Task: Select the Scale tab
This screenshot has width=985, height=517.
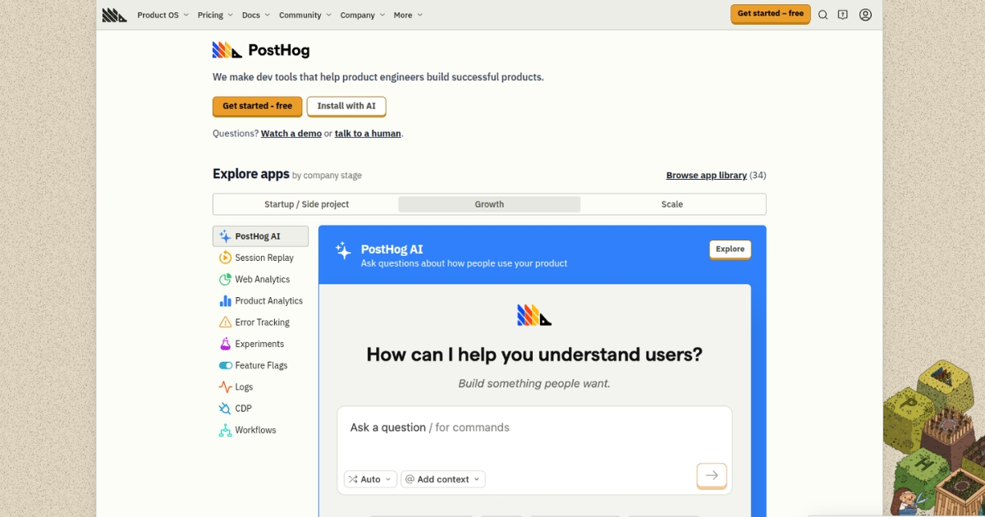Action: 672,204
